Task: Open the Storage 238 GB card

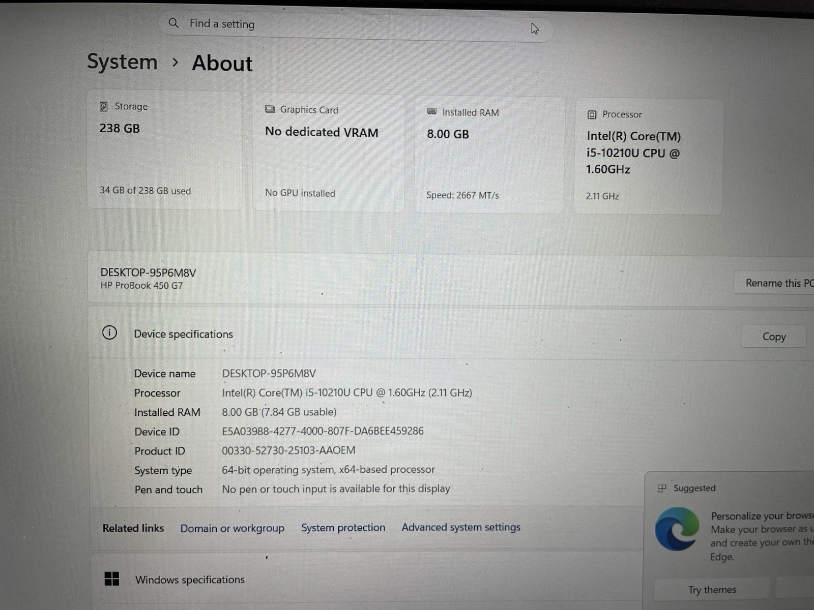Action: click(x=164, y=150)
